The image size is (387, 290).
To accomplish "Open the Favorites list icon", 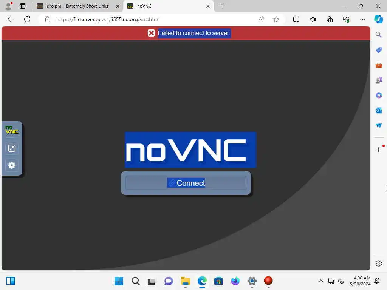I will coord(313,19).
